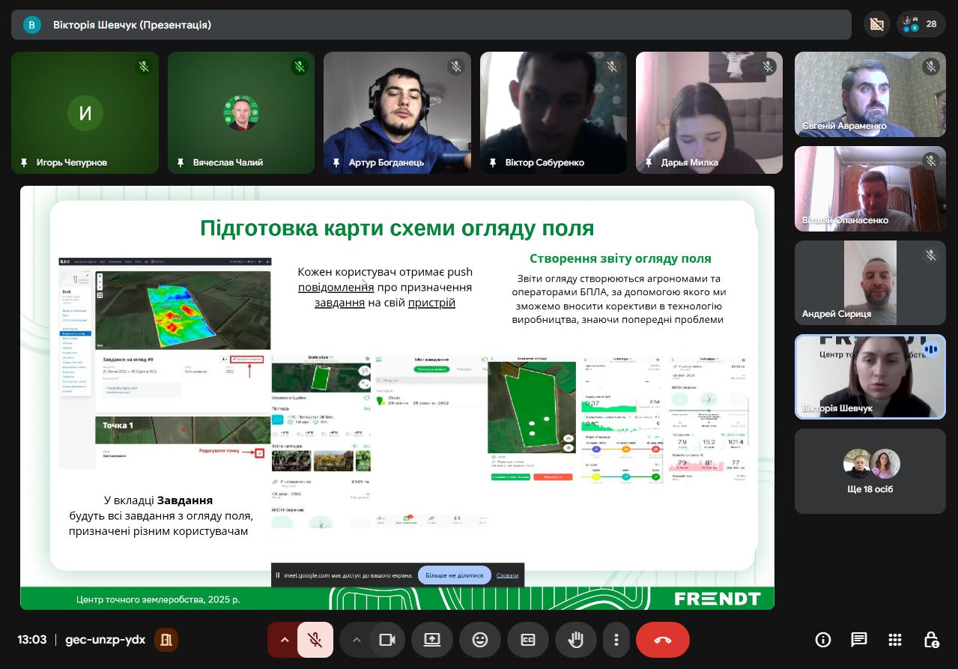The image size is (958, 669).
Task: Open the three-dot more options menu
Action: pyautogui.click(x=616, y=640)
